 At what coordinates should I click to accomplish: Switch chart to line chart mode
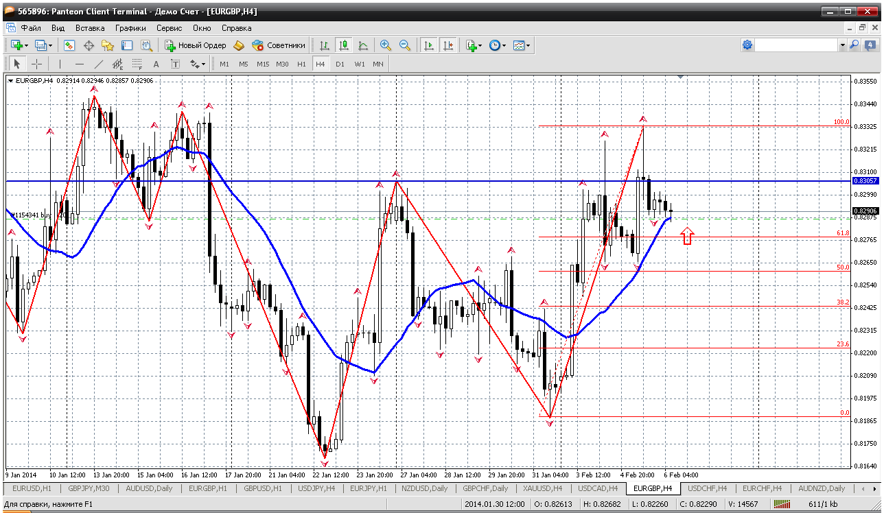pos(363,45)
